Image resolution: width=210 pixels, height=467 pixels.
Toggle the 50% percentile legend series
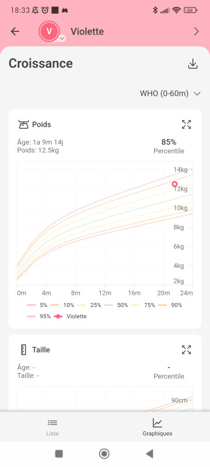coord(117,305)
